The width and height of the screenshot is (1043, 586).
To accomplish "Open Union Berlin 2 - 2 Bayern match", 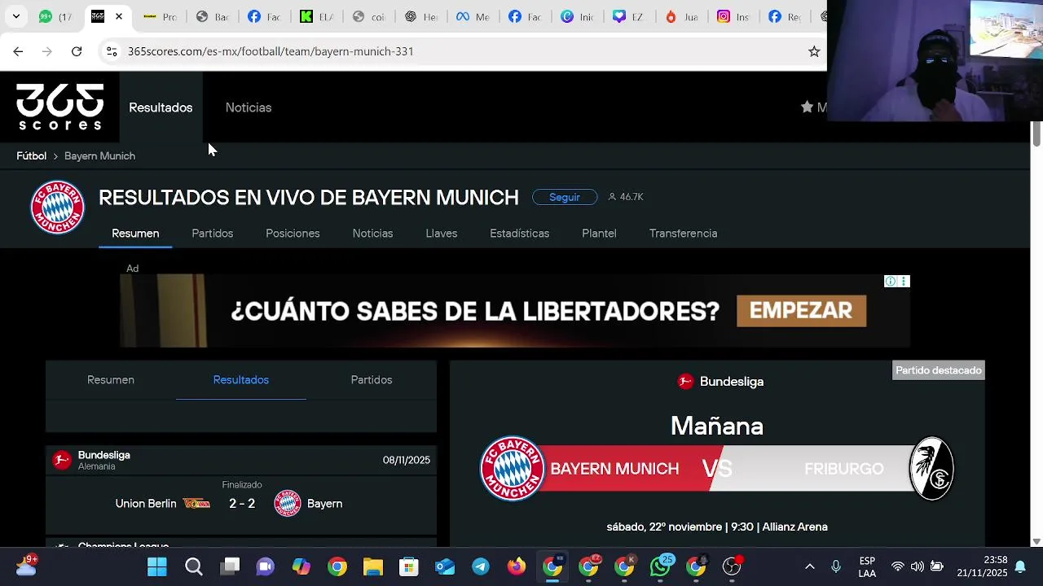I will click(241, 504).
